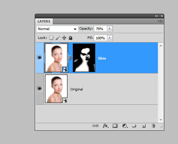
Task: Click the mask link chain on Skin layer
Action: (x=70, y=58)
